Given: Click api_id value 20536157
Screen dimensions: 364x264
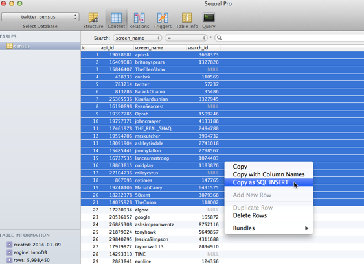Looking at the screenshot, I should coord(120,217).
